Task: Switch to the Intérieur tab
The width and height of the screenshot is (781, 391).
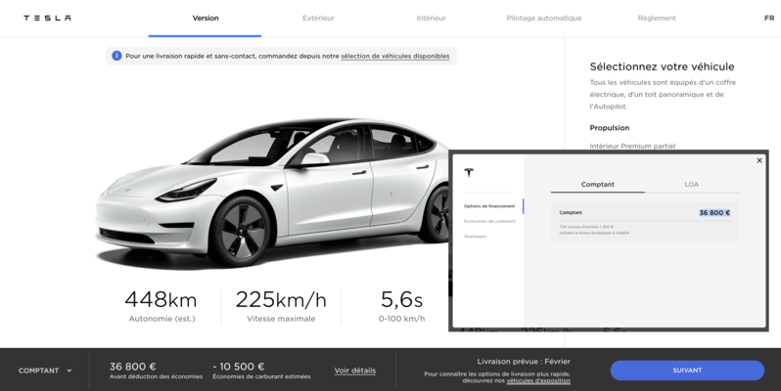Action: click(x=432, y=18)
